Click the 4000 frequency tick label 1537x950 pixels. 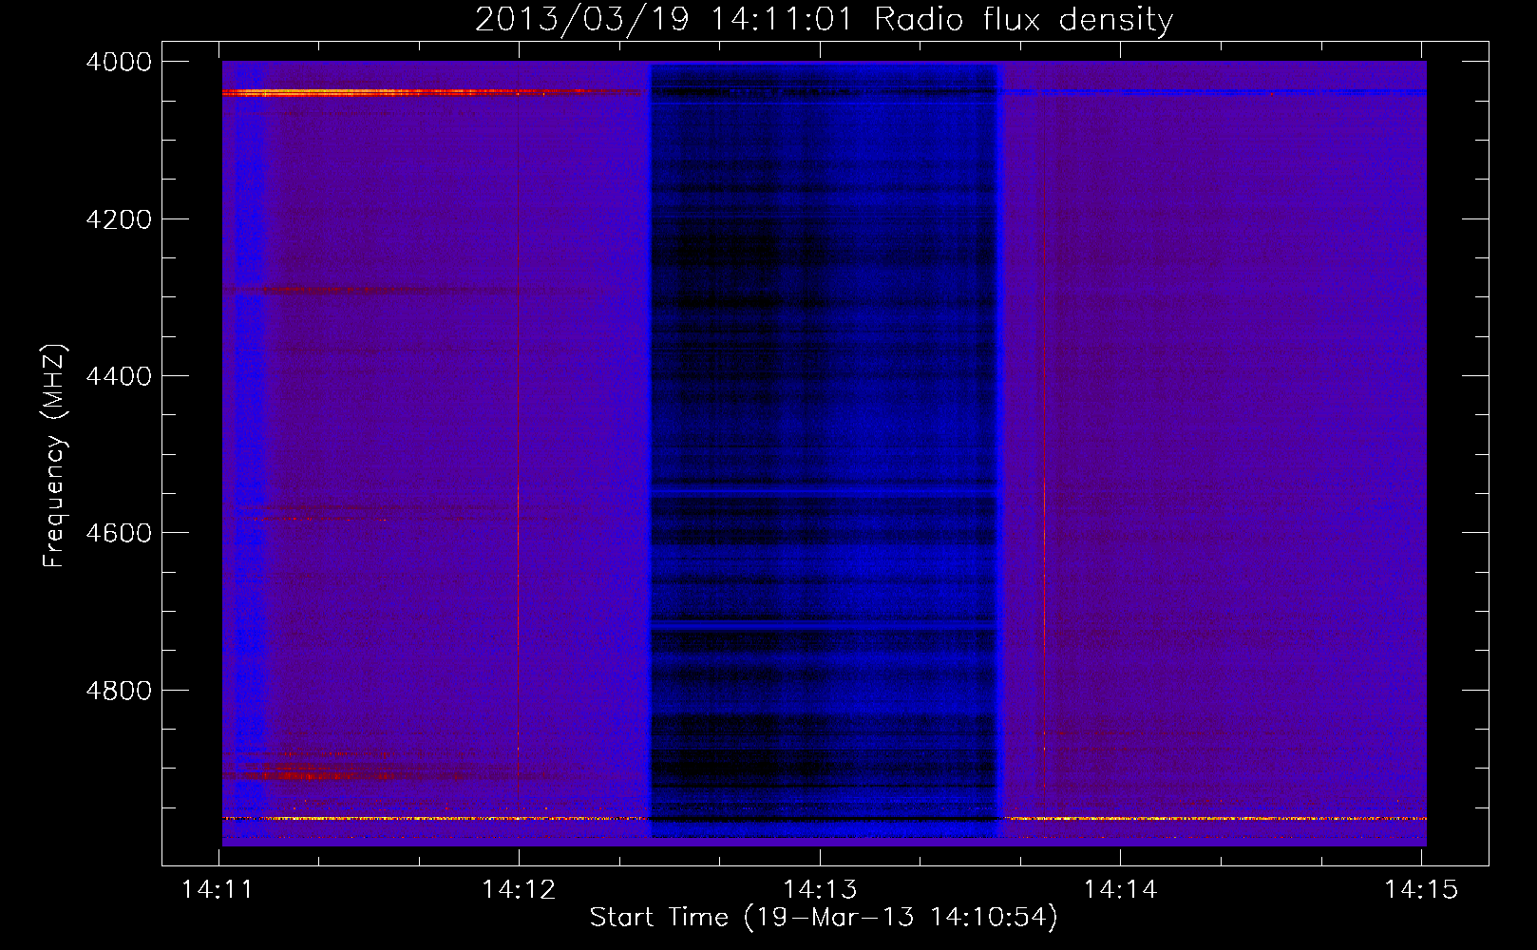[119, 62]
